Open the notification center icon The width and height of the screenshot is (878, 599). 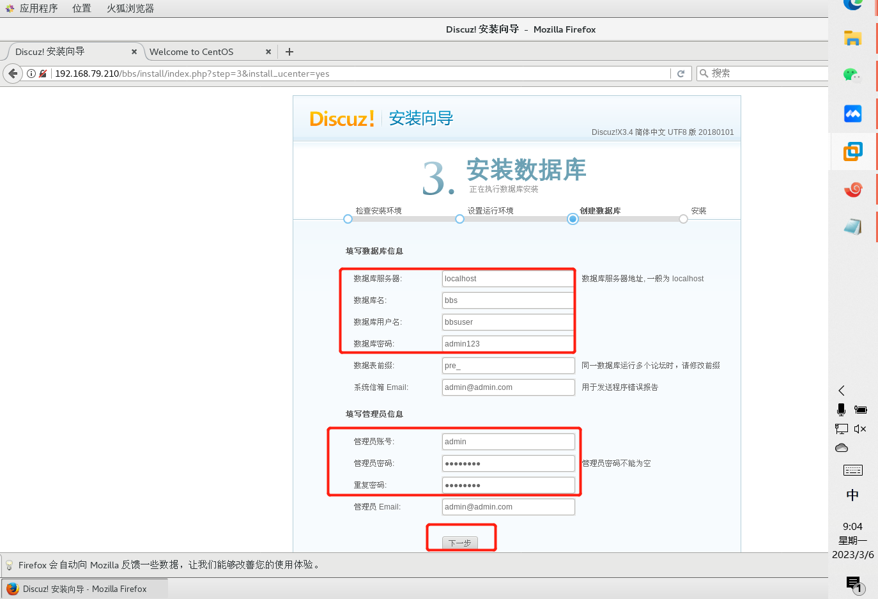pos(854,584)
